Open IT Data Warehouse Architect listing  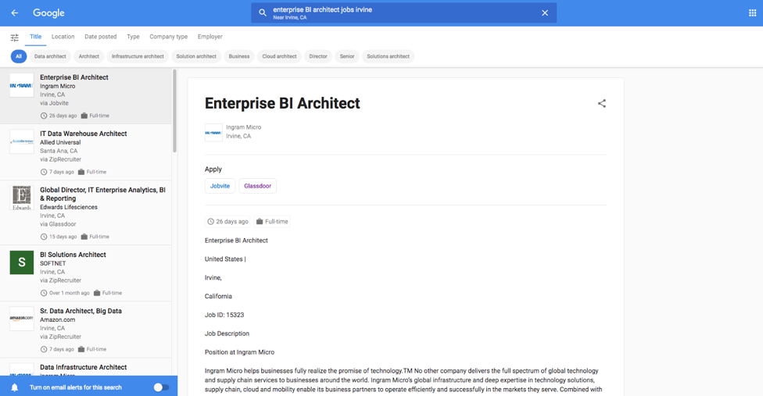(x=86, y=152)
